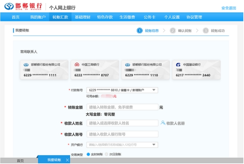Click the 常用联系人 heading
Viewport: 244px width, 164px height.
[x=29, y=52]
